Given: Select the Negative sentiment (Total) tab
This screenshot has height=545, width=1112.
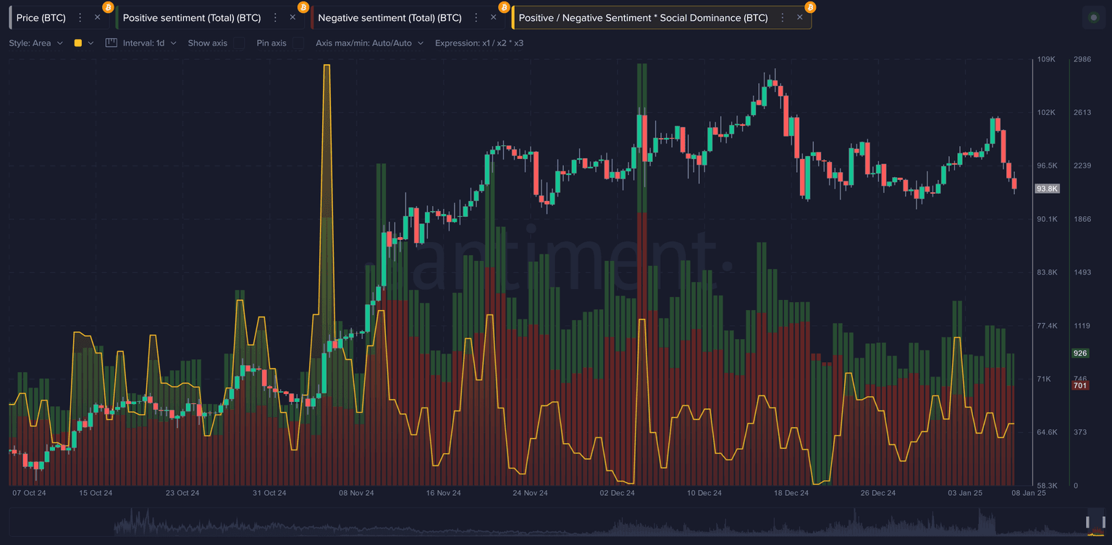Looking at the screenshot, I should pos(389,17).
